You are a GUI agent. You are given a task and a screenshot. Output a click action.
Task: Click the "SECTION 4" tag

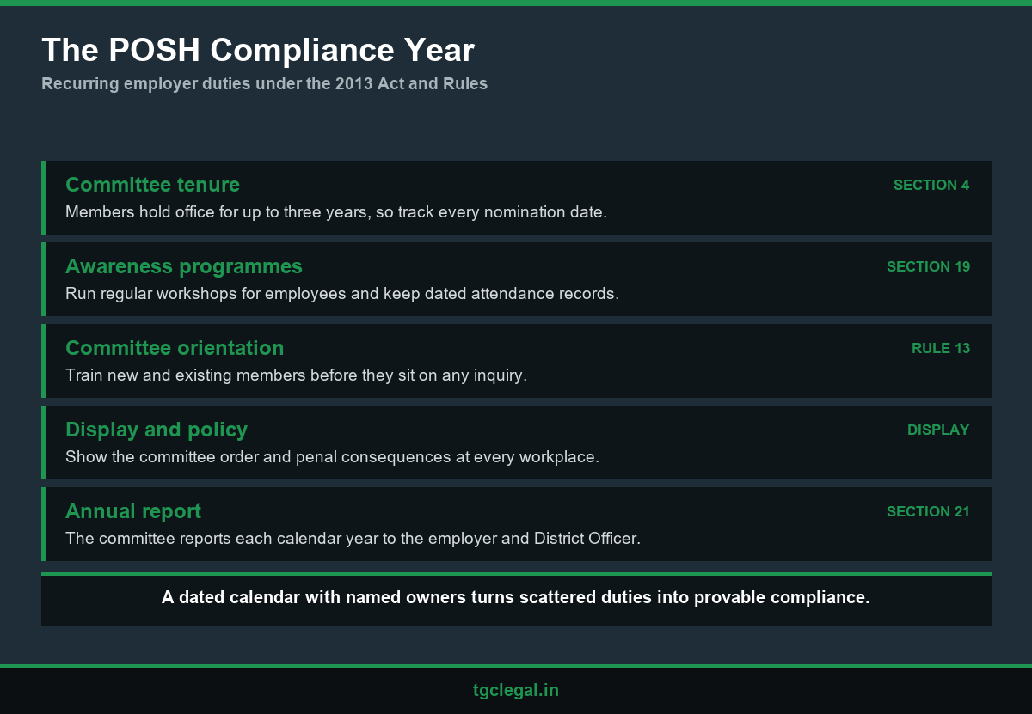[931, 185]
